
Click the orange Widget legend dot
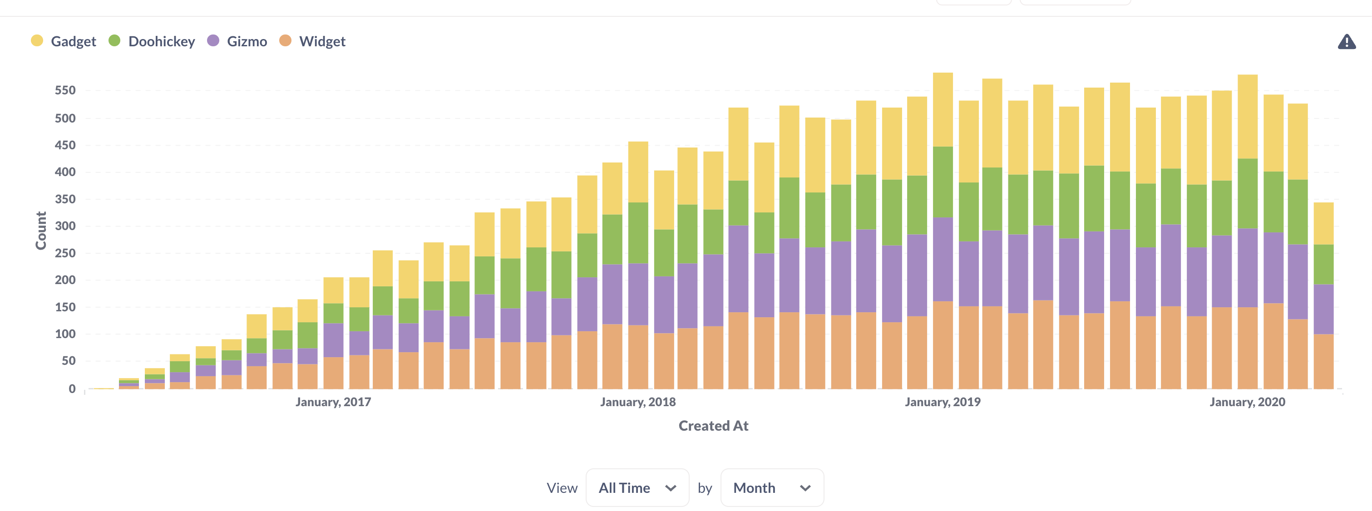[286, 40]
